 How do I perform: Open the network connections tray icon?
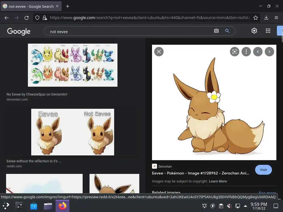(x=237, y=206)
